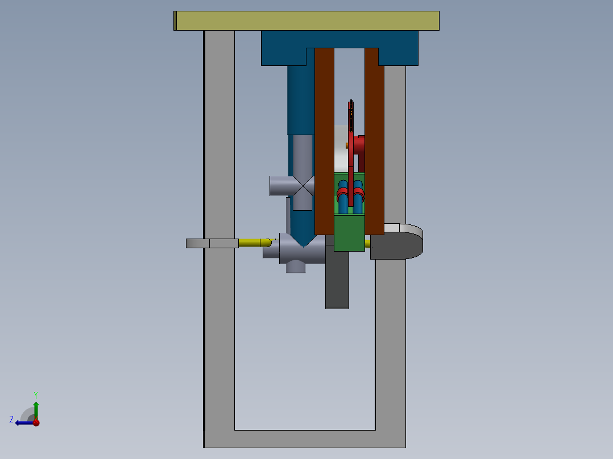Select the thin red lever arm
Screen dimensions: 613x459
(351, 153)
